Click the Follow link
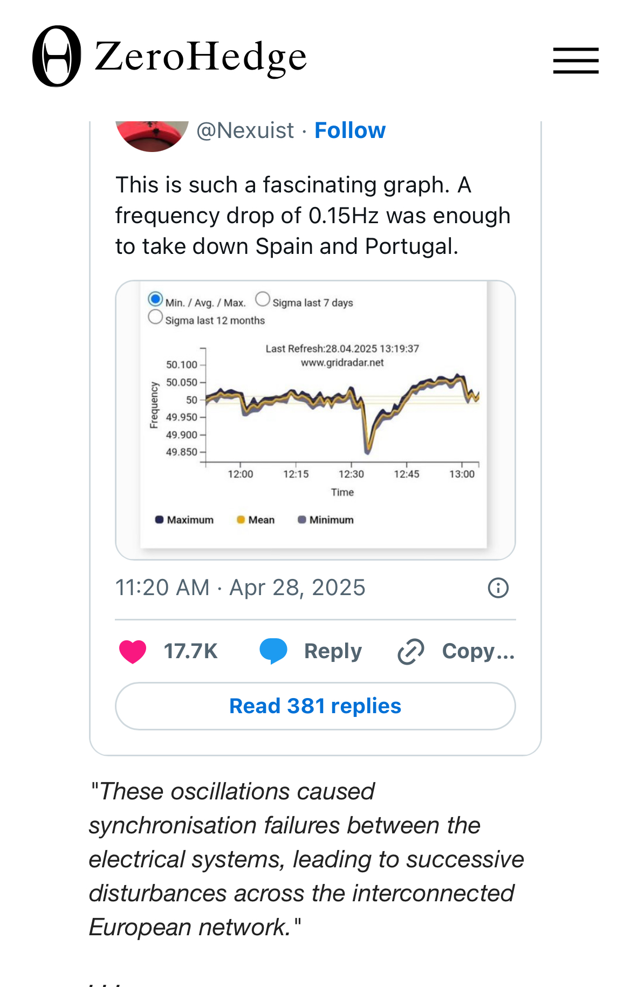This screenshot has width=631, height=987. click(x=350, y=130)
